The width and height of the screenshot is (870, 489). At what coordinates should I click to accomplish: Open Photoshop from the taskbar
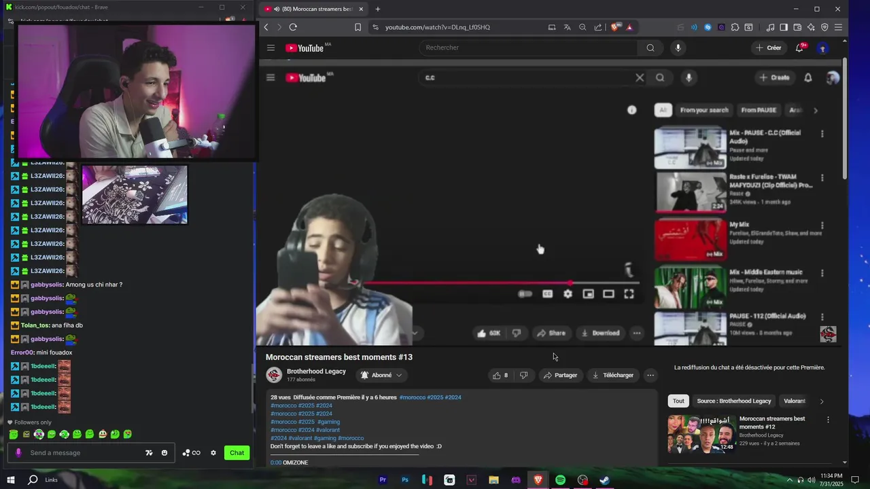405,480
